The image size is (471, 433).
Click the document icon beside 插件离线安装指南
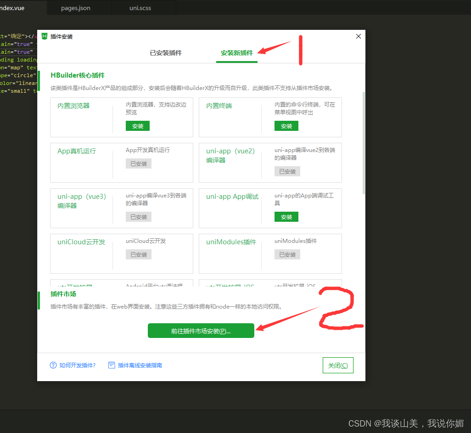pos(112,365)
